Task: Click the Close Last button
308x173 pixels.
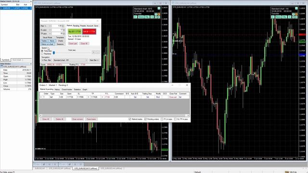Action: coord(73,44)
